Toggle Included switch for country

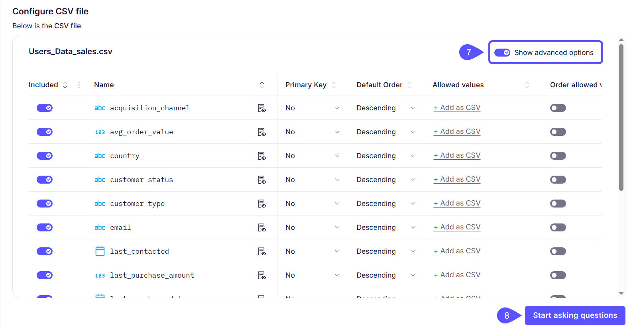pos(45,156)
